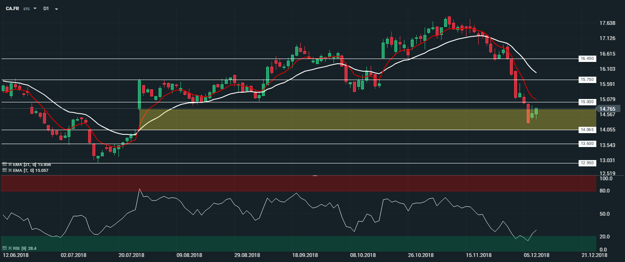The width and height of the screenshot is (625, 262).
Task: Select the 15.000 horizontal level label
Action: [587, 102]
